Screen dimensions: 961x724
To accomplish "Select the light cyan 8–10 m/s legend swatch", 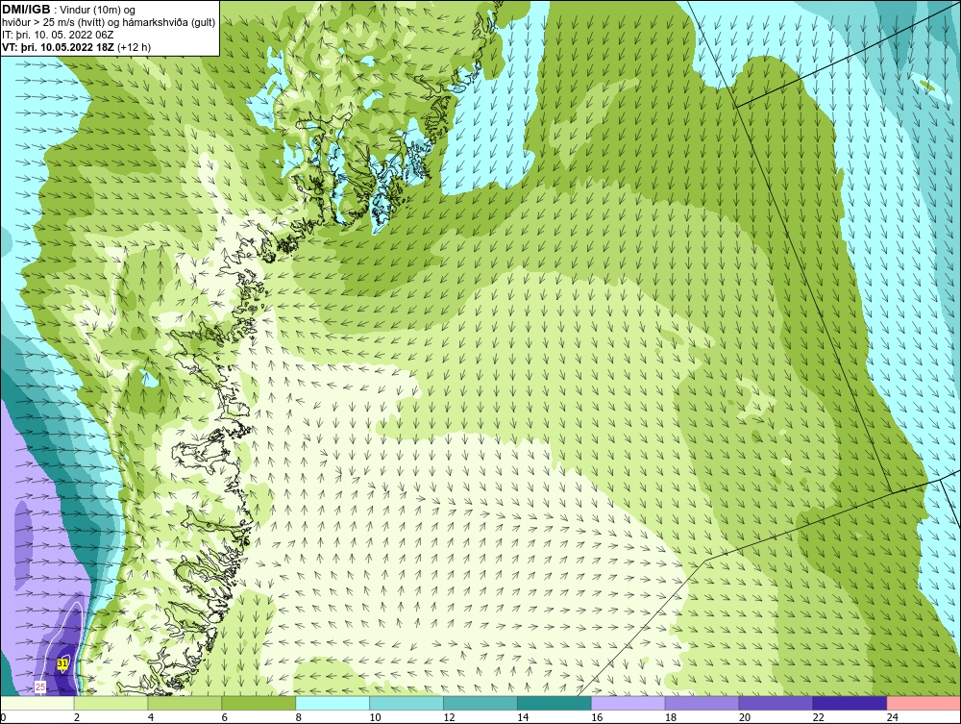I will tap(333, 703).
